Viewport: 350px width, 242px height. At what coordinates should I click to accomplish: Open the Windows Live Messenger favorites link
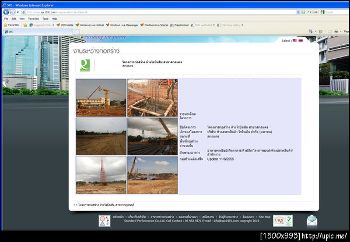point(122,25)
